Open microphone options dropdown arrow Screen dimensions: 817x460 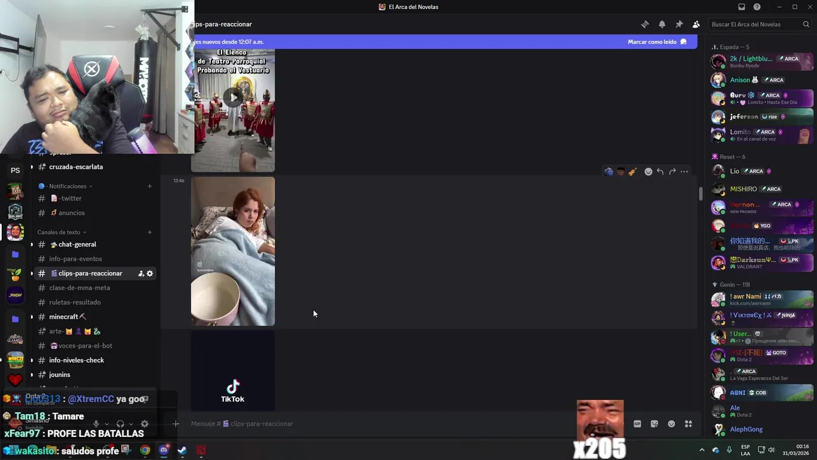(106, 424)
